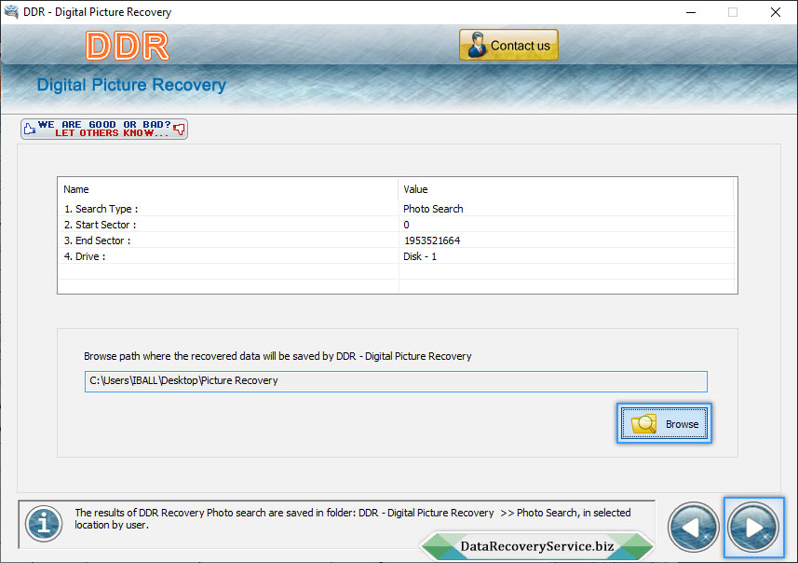Select the 'Photo Search' value cell
The width and height of the screenshot is (798, 563).
433,209
